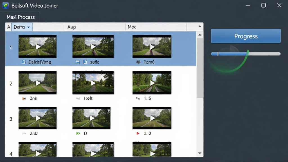Switch to the Maxi Process tab
This screenshot has width=288, height=162.
point(21,17)
